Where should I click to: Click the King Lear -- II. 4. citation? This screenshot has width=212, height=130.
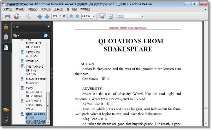pos(95,119)
